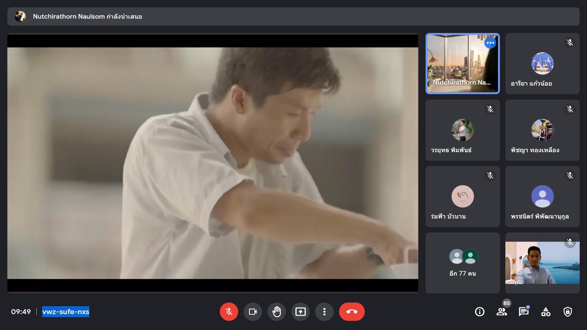Raise your hand in the meeting
This screenshot has height=330, width=587.
point(277,312)
